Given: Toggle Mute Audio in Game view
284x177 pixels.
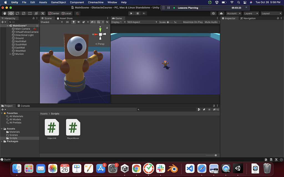Looking at the screenshot, I should click(211, 22).
